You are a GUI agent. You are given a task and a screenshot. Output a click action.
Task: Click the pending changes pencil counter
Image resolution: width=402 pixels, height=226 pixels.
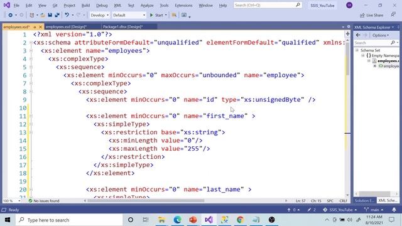coord(312,210)
